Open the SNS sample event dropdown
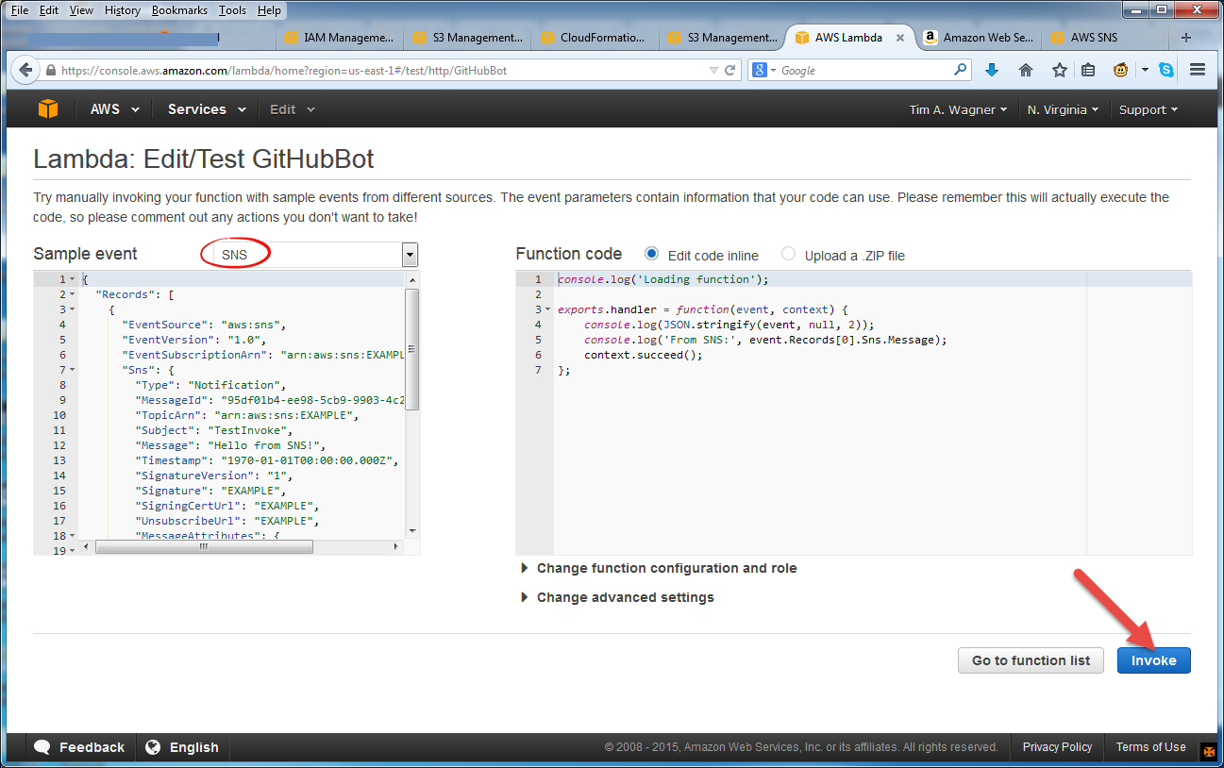This screenshot has height=768, width=1224. pos(409,255)
